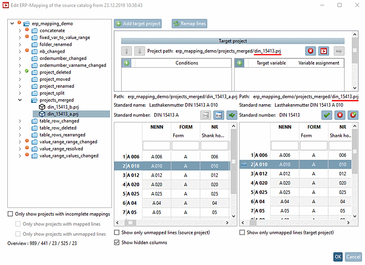Image resolution: width=365 pixels, height=265 pixels.
Task: Uncheck the Show hidden columns checkbox
Action: click(x=117, y=242)
